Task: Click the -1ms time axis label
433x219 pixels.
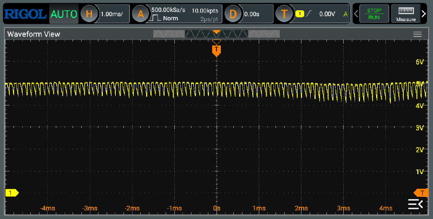Action: point(174,208)
